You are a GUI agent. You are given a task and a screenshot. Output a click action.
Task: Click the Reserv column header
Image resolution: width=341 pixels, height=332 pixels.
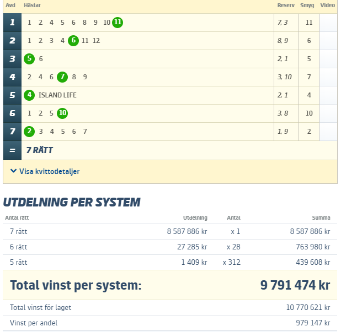pyautogui.click(x=286, y=5)
